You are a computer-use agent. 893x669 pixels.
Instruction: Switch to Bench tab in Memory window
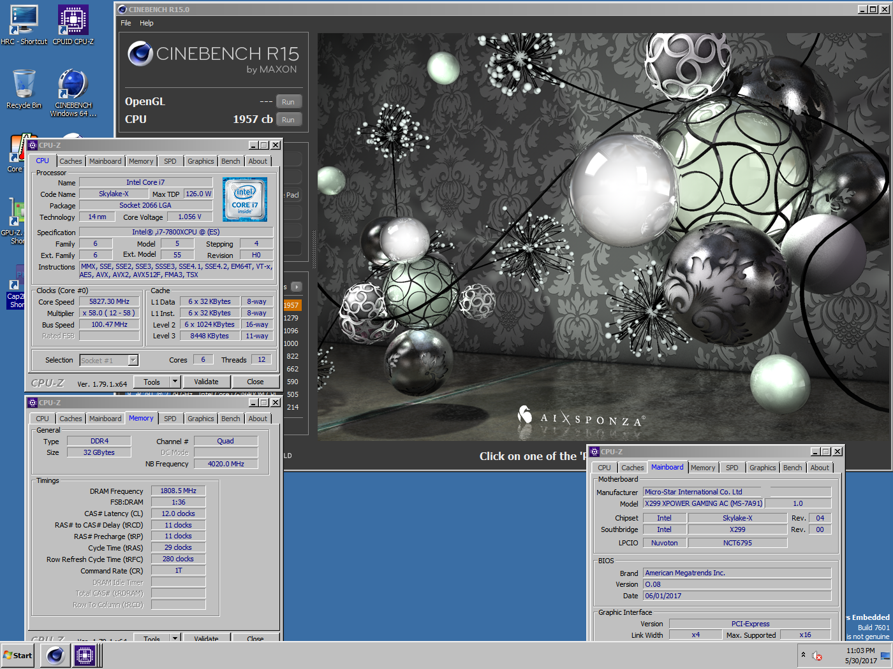[231, 419]
